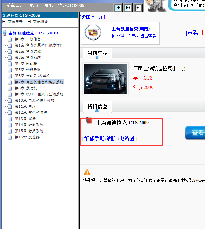Select the 当前车型 tab

[97, 54]
